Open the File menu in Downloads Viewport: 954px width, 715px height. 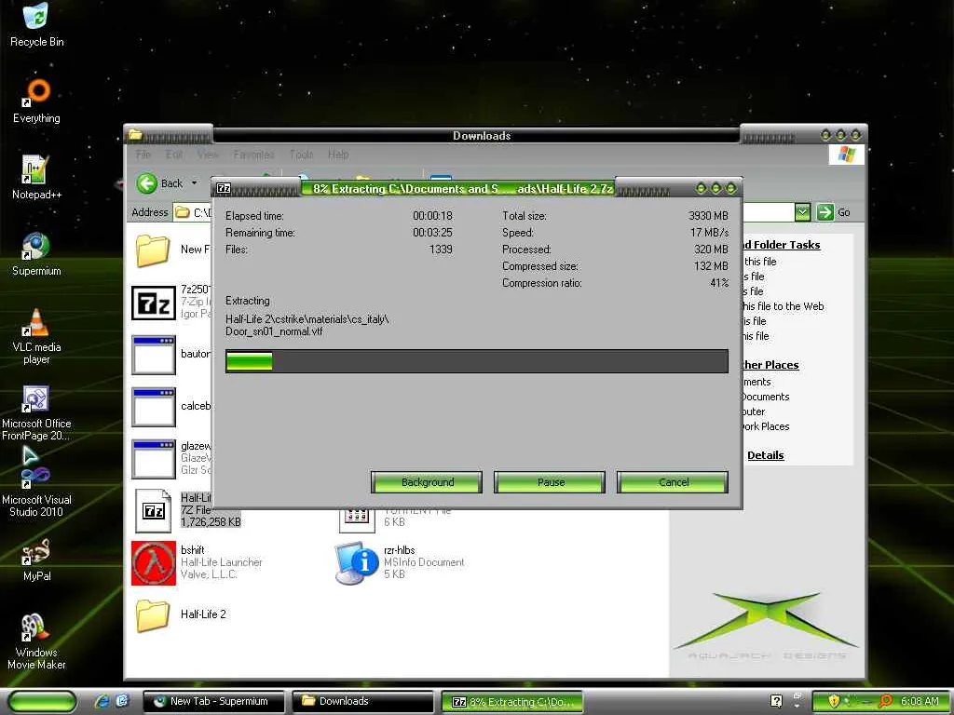(x=143, y=155)
